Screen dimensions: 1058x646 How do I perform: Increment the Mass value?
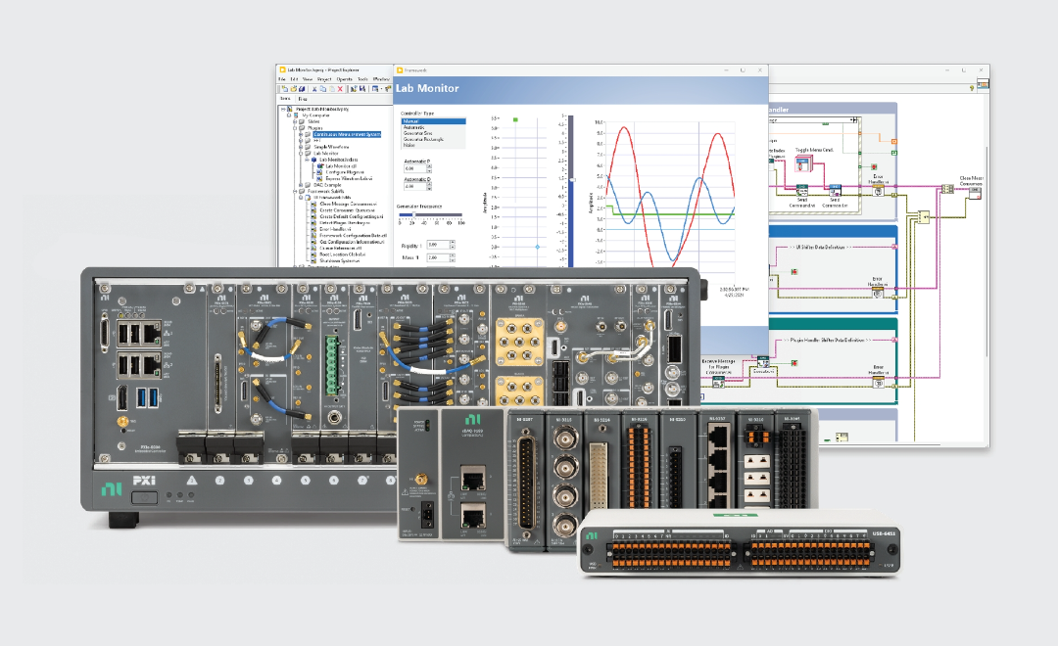tap(453, 254)
